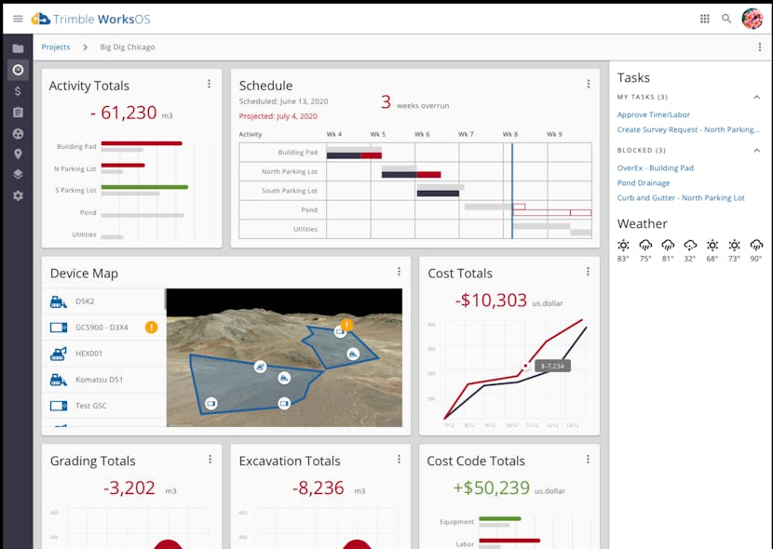Open the Schedule panel options menu
Viewport: 773px width, 549px height.
588,83
